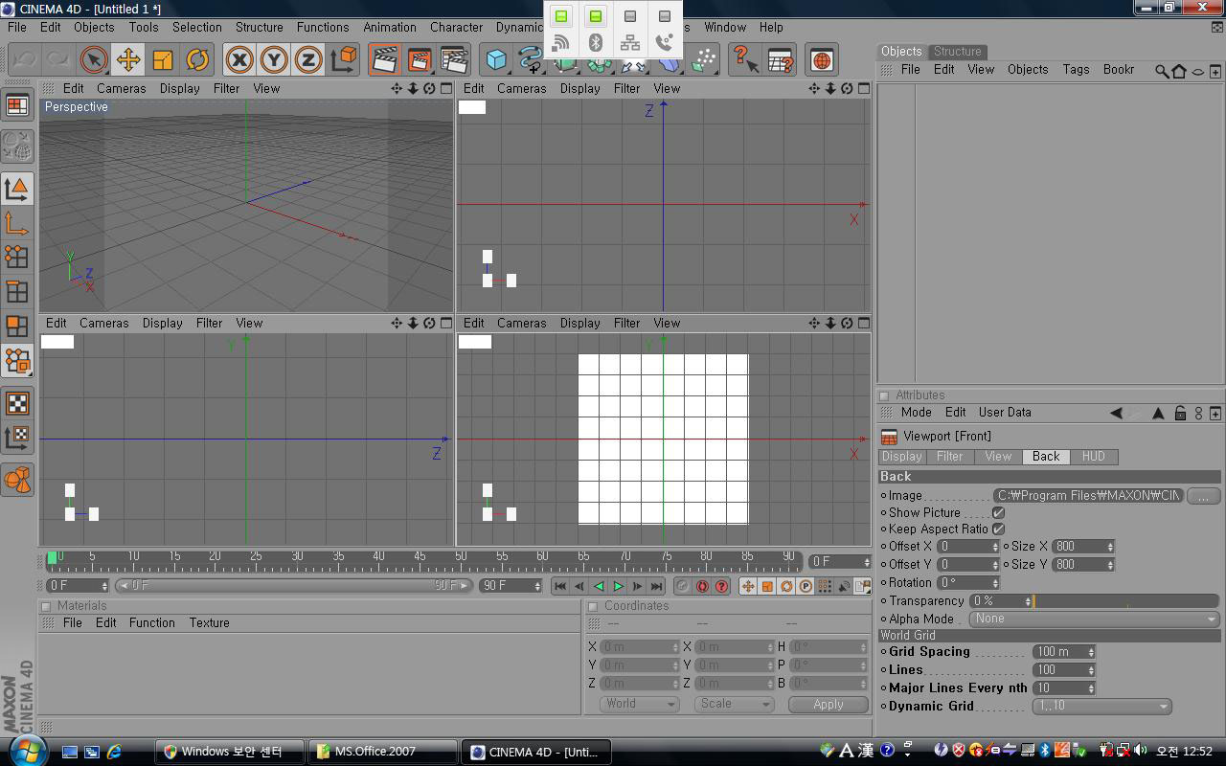Screen dimensions: 1226x766
Task: Open the spline tools icon
Action: [530, 59]
